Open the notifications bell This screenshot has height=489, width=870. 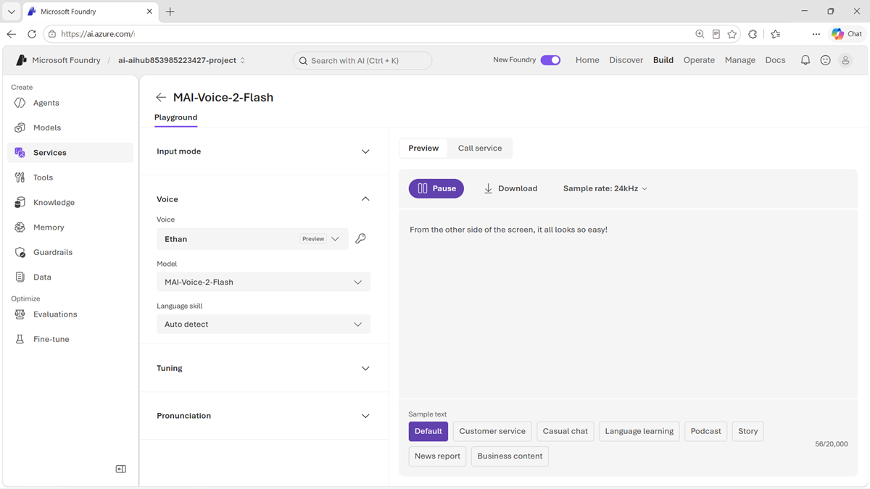pos(805,60)
